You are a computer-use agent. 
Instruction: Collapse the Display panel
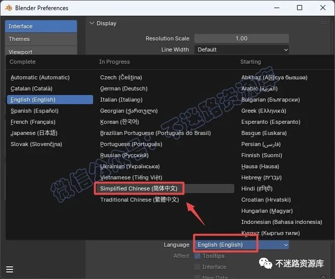coord(92,23)
